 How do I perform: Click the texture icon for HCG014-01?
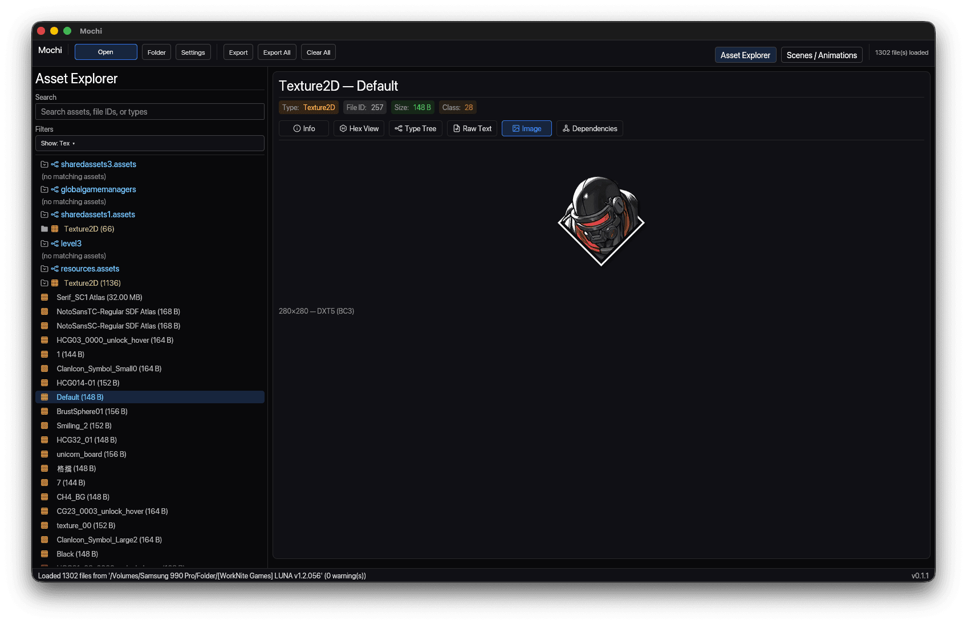44,383
